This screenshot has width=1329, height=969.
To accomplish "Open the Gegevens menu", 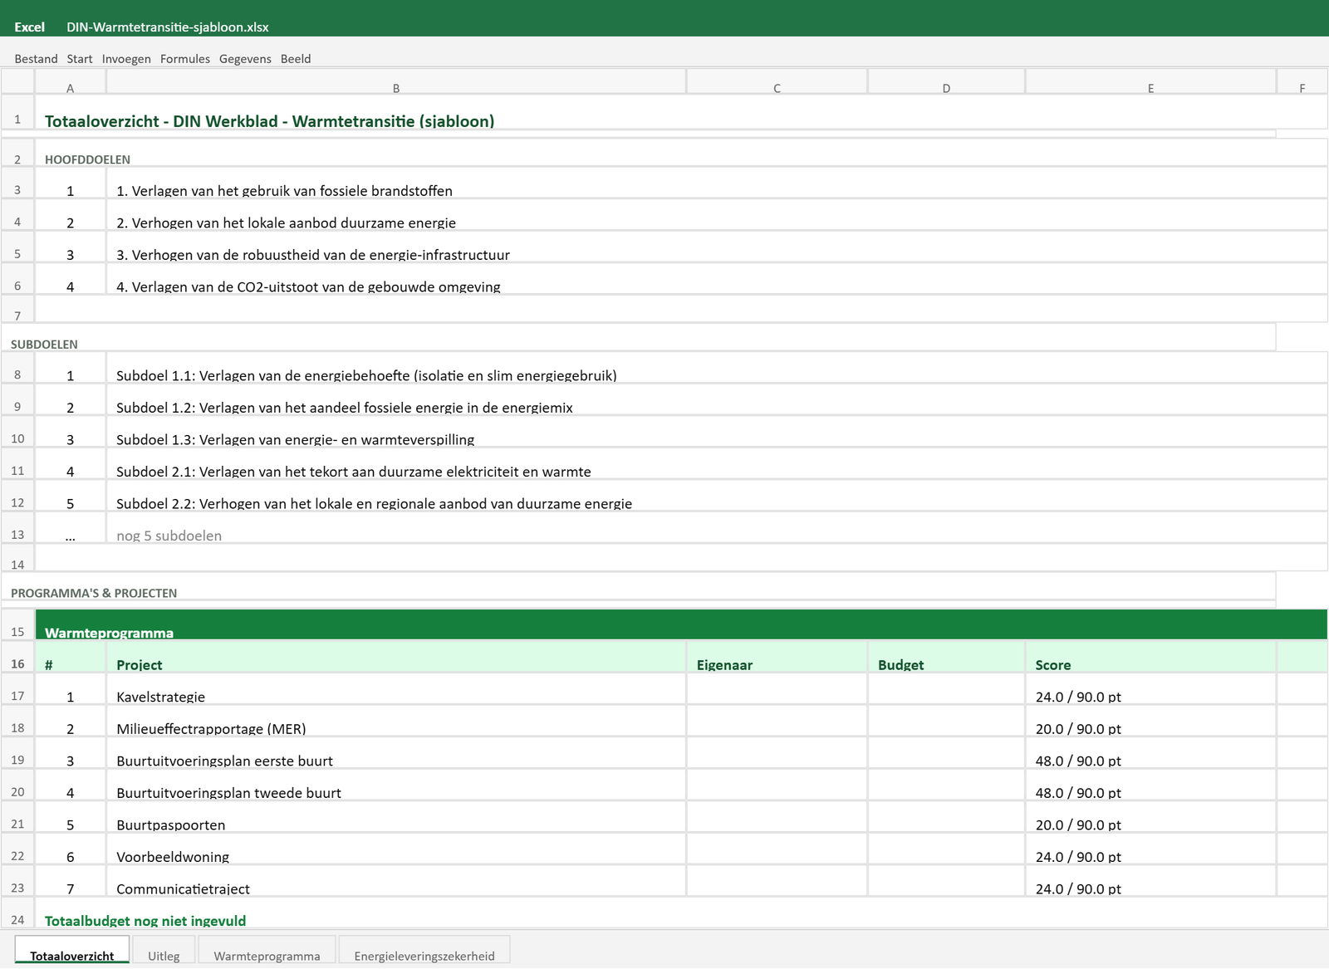I will (x=245, y=59).
